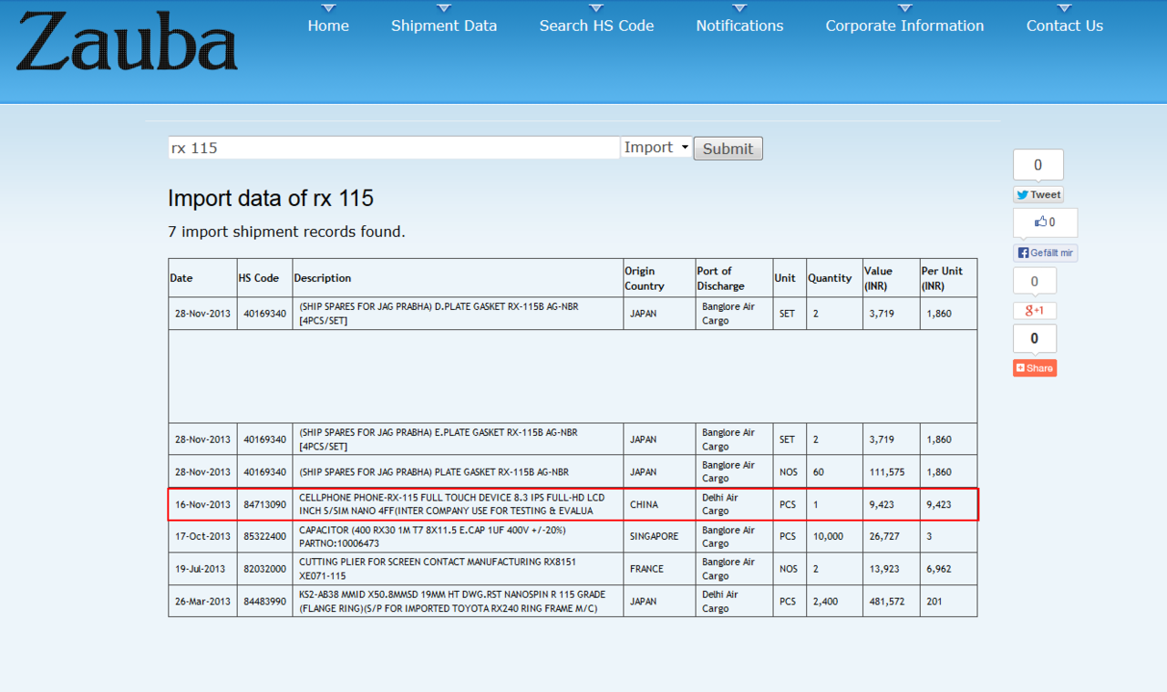Click the 'Import data of rx 115' heading
Image resolution: width=1167 pixels, height=692 pixels.
pos(271,199)
